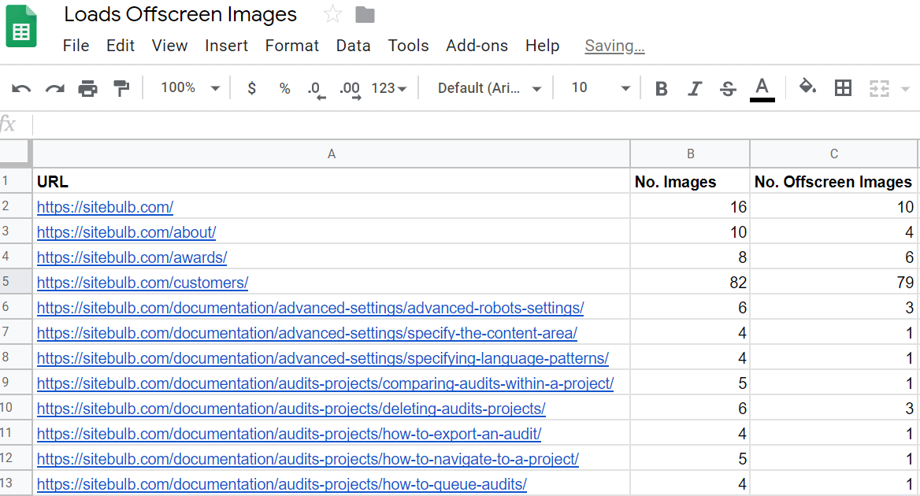Select the URL header cell
Screen dimensions: 920x496
click(332, 181)
